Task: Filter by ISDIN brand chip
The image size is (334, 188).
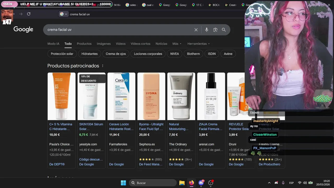Action: point(212,54)
